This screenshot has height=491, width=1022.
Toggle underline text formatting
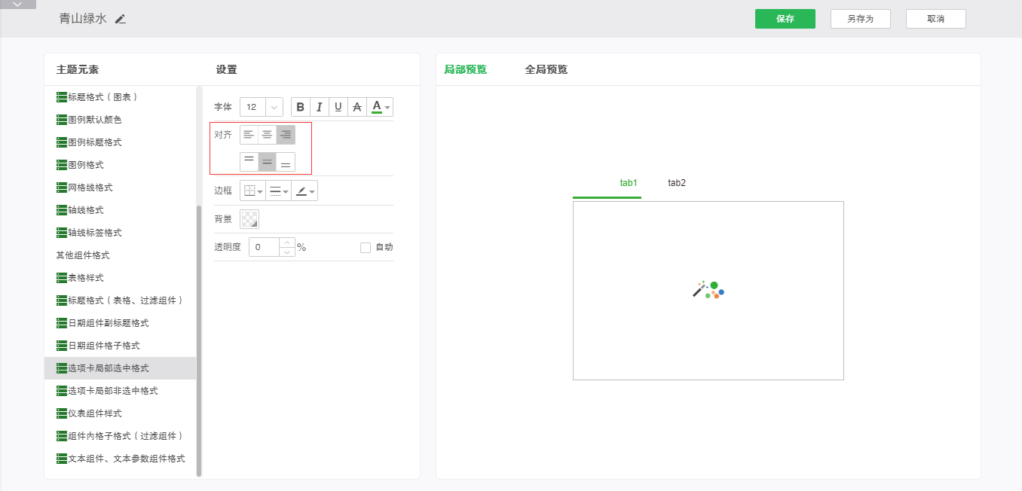338,107
